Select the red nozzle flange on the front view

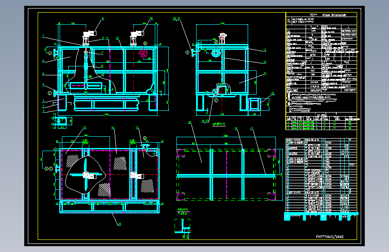[x=144, y=53]
